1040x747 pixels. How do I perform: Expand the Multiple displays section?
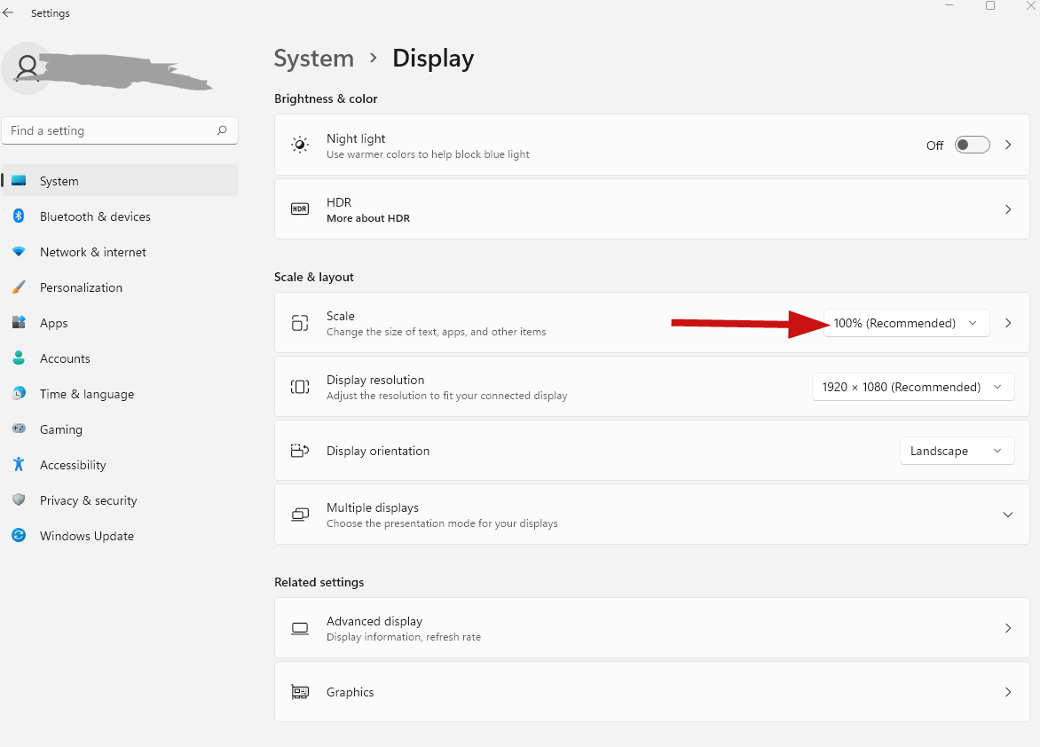click(1007, 515)
